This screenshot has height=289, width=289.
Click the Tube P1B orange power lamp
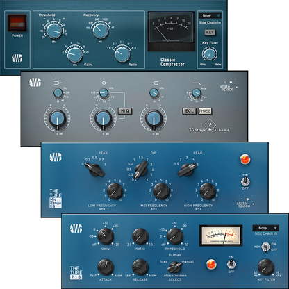click(x=211, y=264)
